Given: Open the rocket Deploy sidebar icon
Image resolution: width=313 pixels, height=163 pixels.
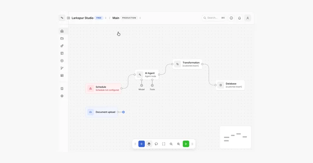Looking at the screenshot, I should [x=62, y=46].
